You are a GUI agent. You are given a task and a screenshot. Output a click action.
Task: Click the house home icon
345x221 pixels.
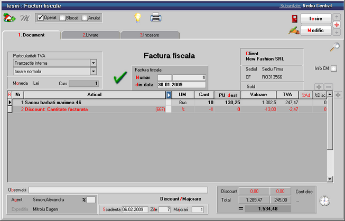coord(9,18)
